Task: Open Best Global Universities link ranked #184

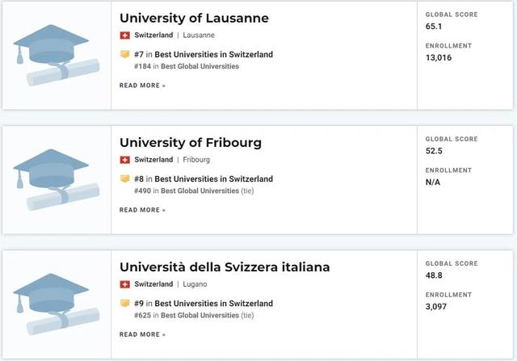Action: 200,66
